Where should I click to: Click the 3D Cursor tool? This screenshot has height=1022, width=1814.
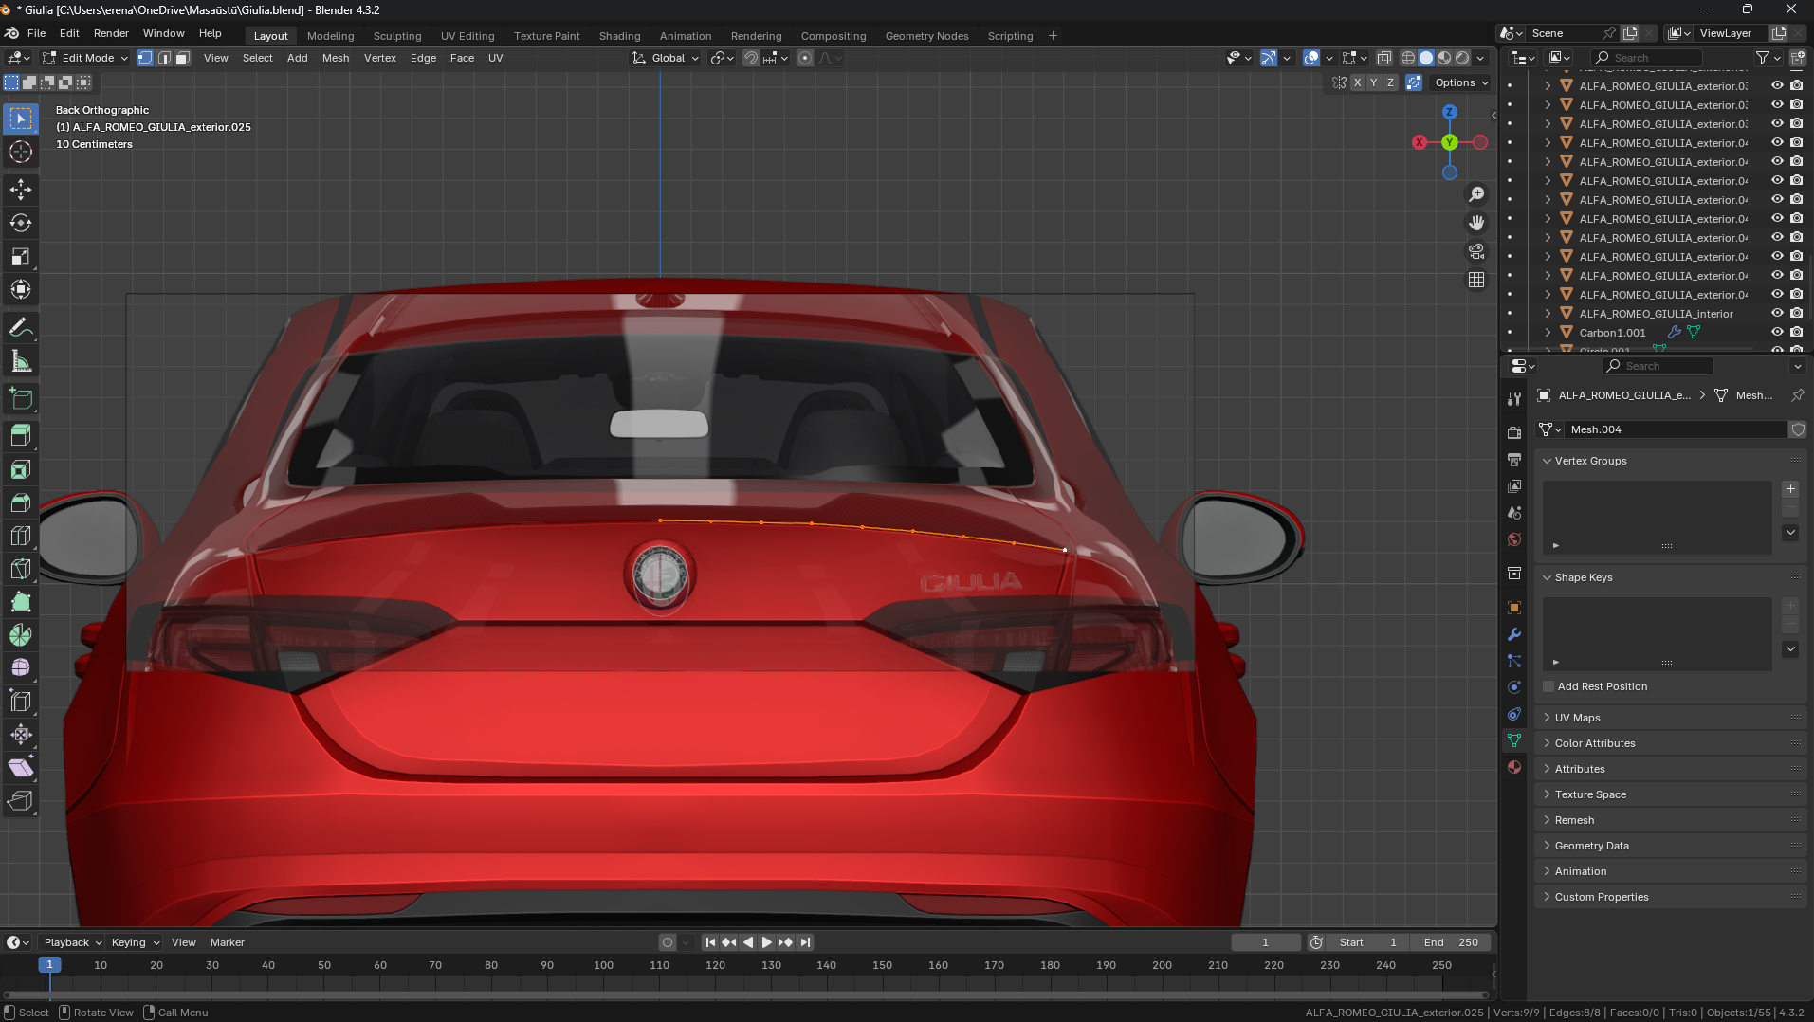21,152
